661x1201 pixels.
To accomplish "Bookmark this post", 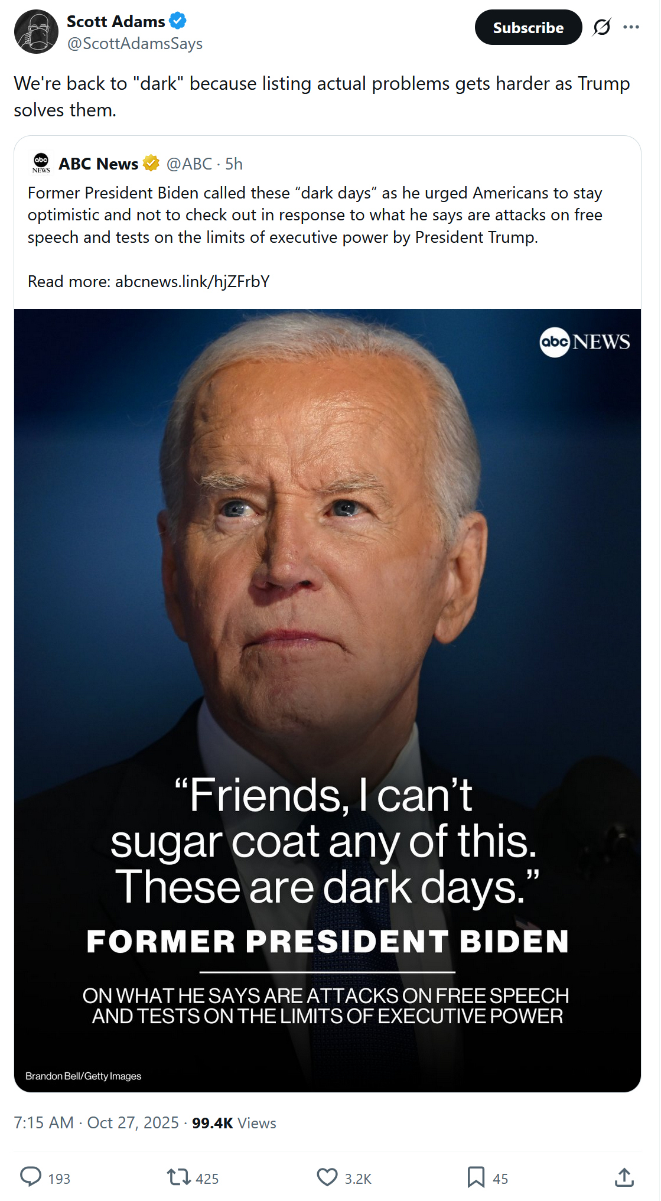I will pyautogui.click(x=476, y=1177).
